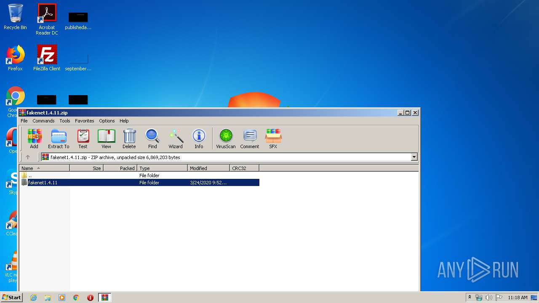Sort by the Size column header
This screenshot has width=539, height=303.
(x=86, y=168)
